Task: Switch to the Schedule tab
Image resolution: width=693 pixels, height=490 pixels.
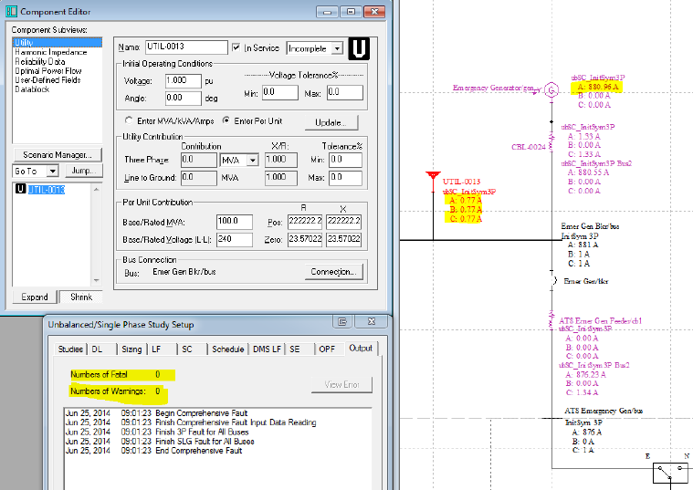Action: [227, 349]
